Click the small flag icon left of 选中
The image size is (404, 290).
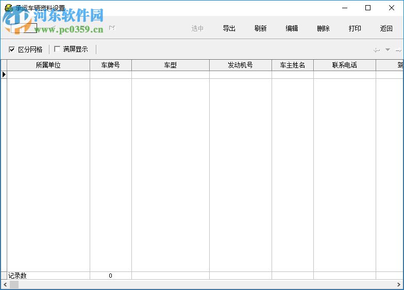[112, 28]
